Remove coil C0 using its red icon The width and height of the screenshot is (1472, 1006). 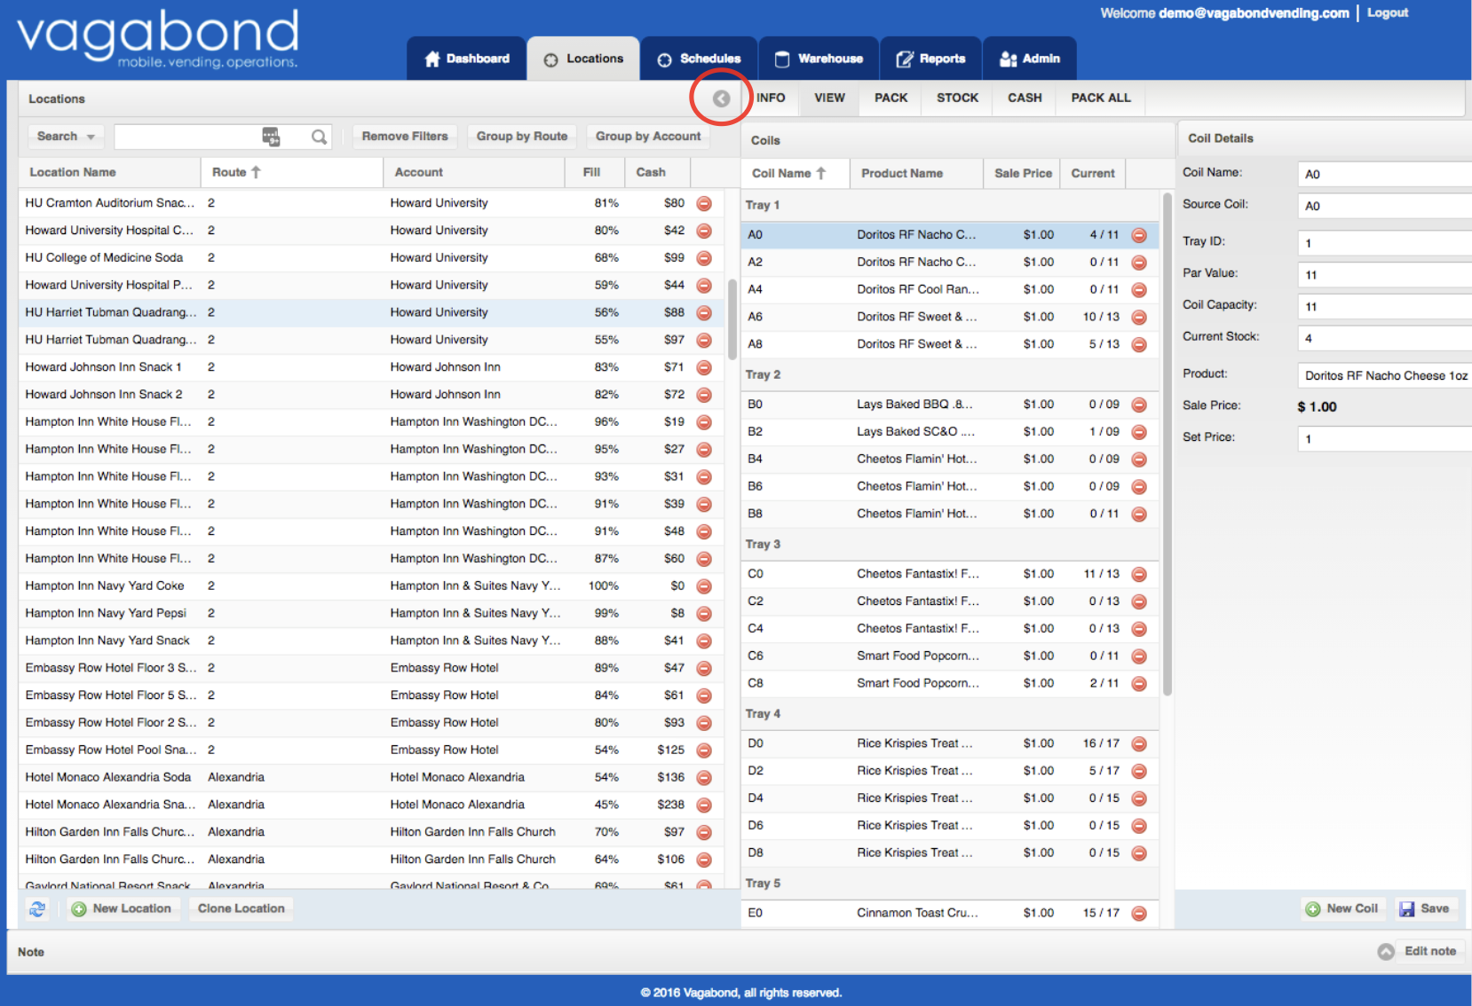(1139, 574)
